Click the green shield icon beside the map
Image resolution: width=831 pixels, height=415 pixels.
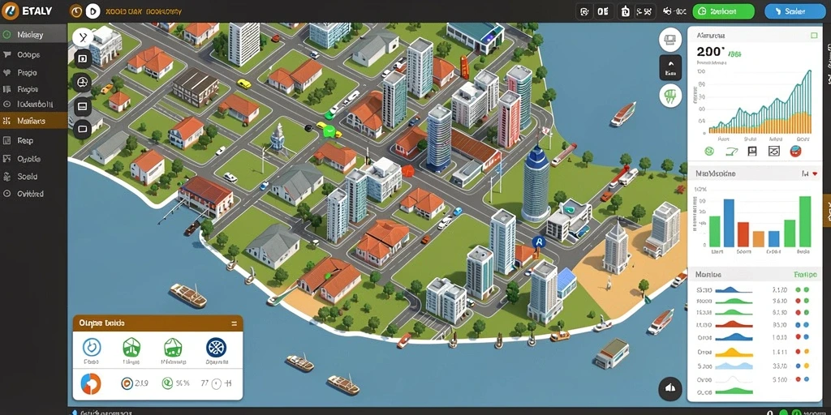coord(670,96)
